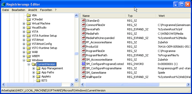Click the icon of SM_AccessoriesName value
Screen dimensions: 192x94
pyautogui.click(x=84, y=60)
